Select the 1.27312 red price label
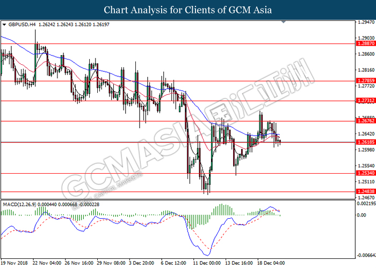The image size is (376, 268). click(x=365, y=101)
